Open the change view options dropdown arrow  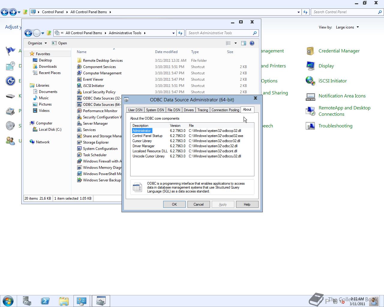(235, 43)
